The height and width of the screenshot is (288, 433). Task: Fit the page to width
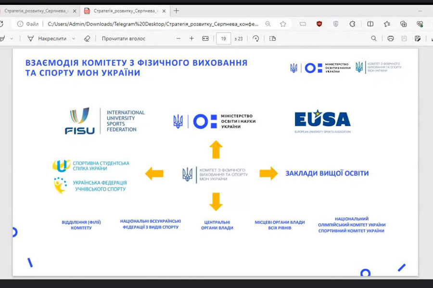205,38
